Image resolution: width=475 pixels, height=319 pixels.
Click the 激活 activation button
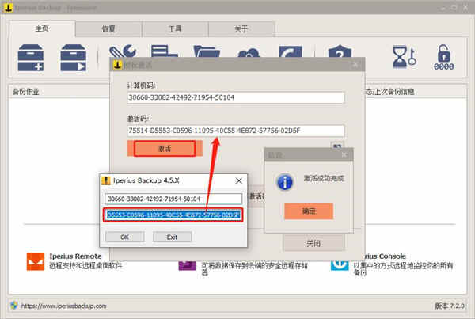click(165, 149)
